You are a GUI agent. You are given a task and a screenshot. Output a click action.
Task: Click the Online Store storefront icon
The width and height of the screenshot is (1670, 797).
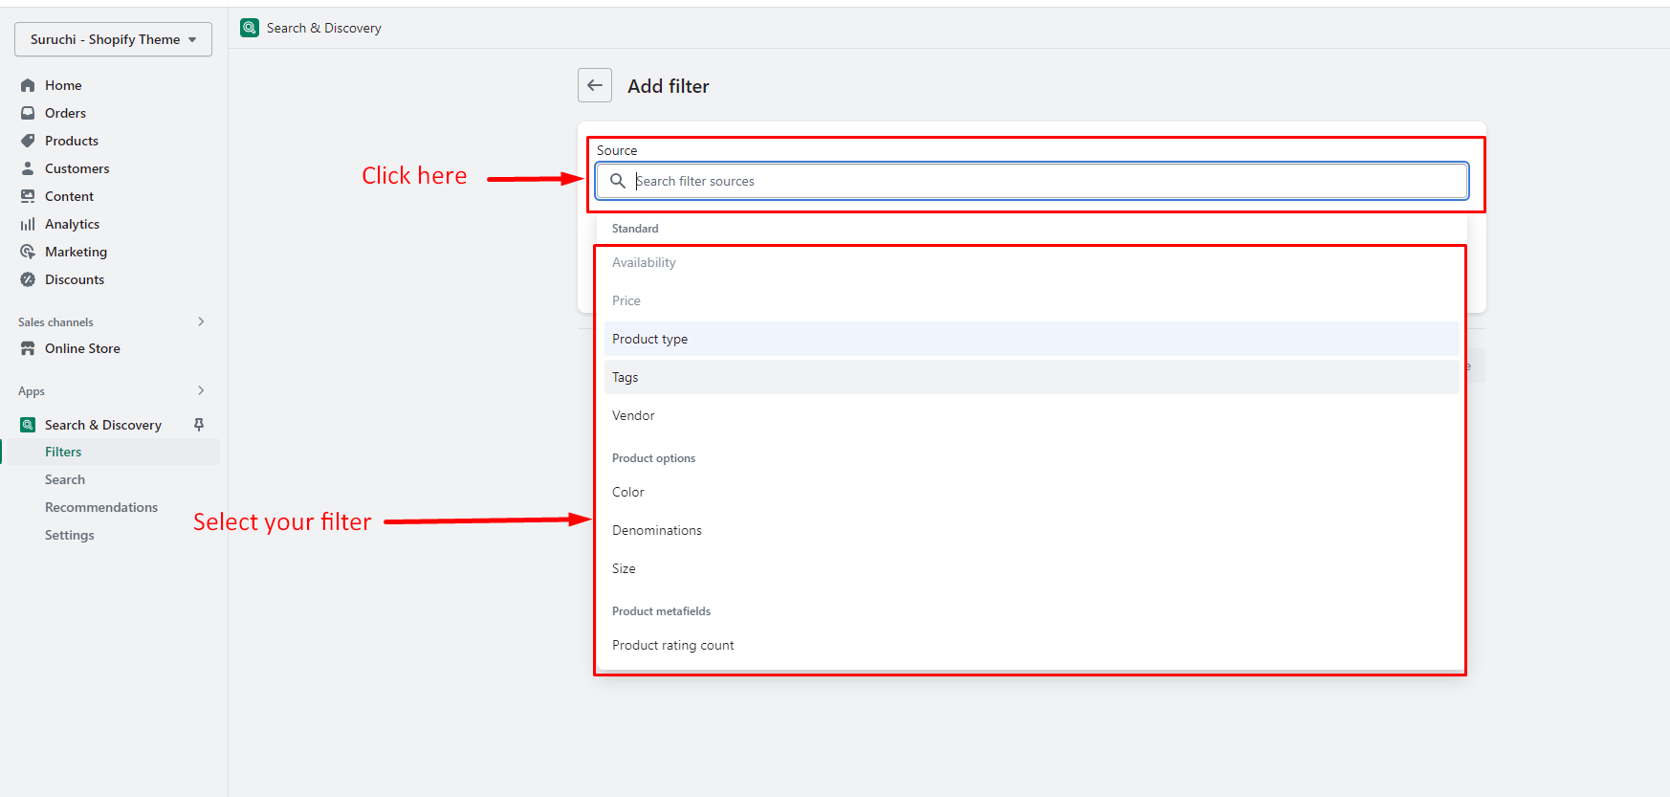[28, 348]
